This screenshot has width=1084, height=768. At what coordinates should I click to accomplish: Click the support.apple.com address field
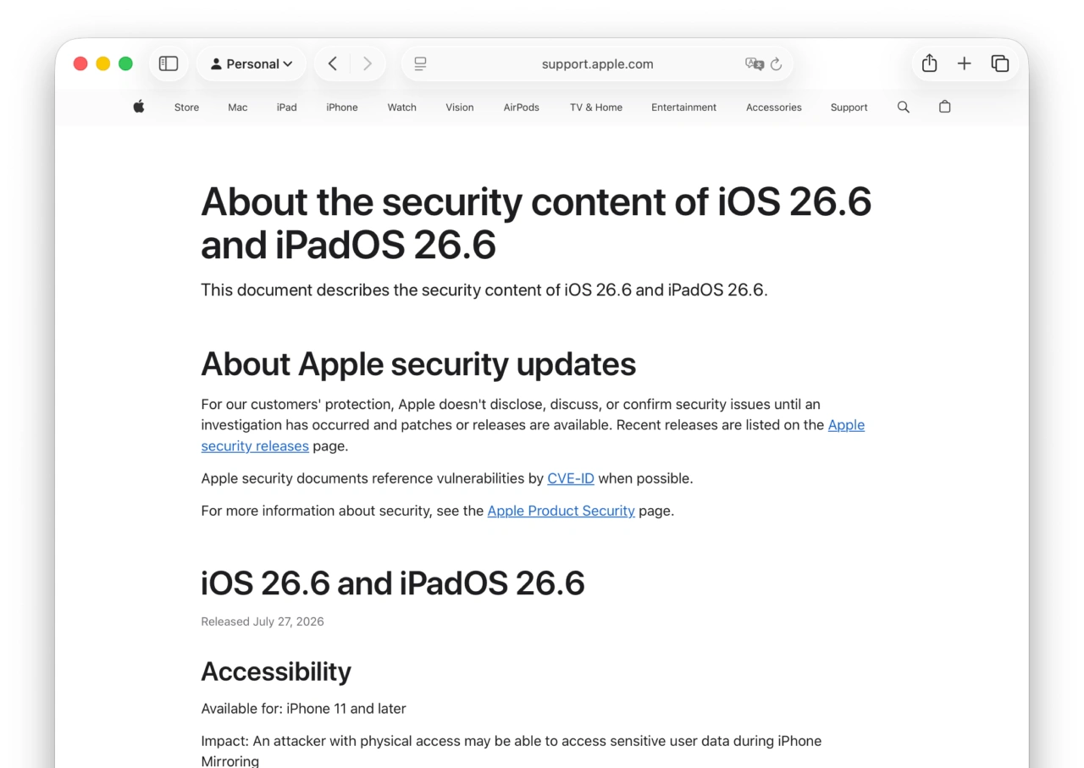coord(597,64)
